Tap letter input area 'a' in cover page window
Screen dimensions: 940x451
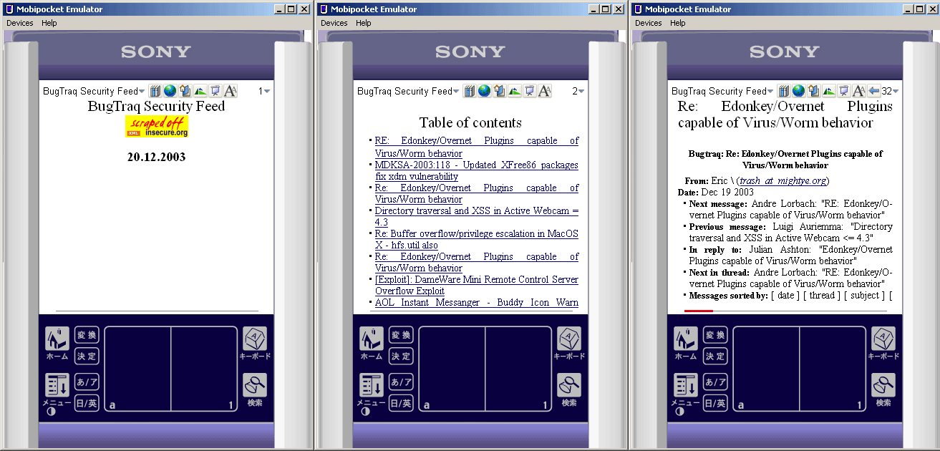(137, 369)
